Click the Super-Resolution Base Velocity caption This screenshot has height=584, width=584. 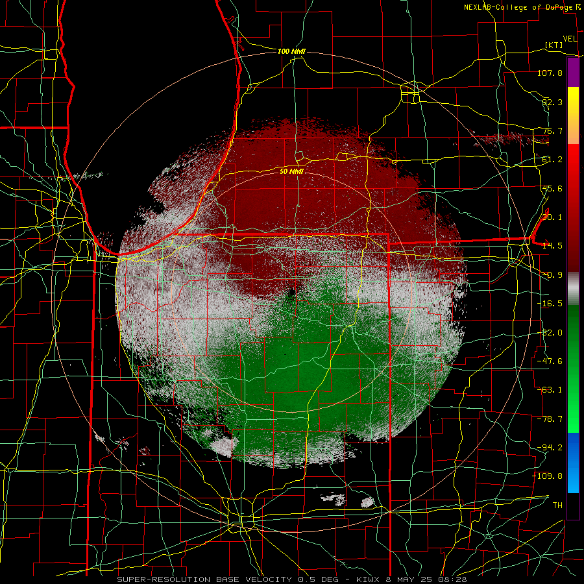291,579
